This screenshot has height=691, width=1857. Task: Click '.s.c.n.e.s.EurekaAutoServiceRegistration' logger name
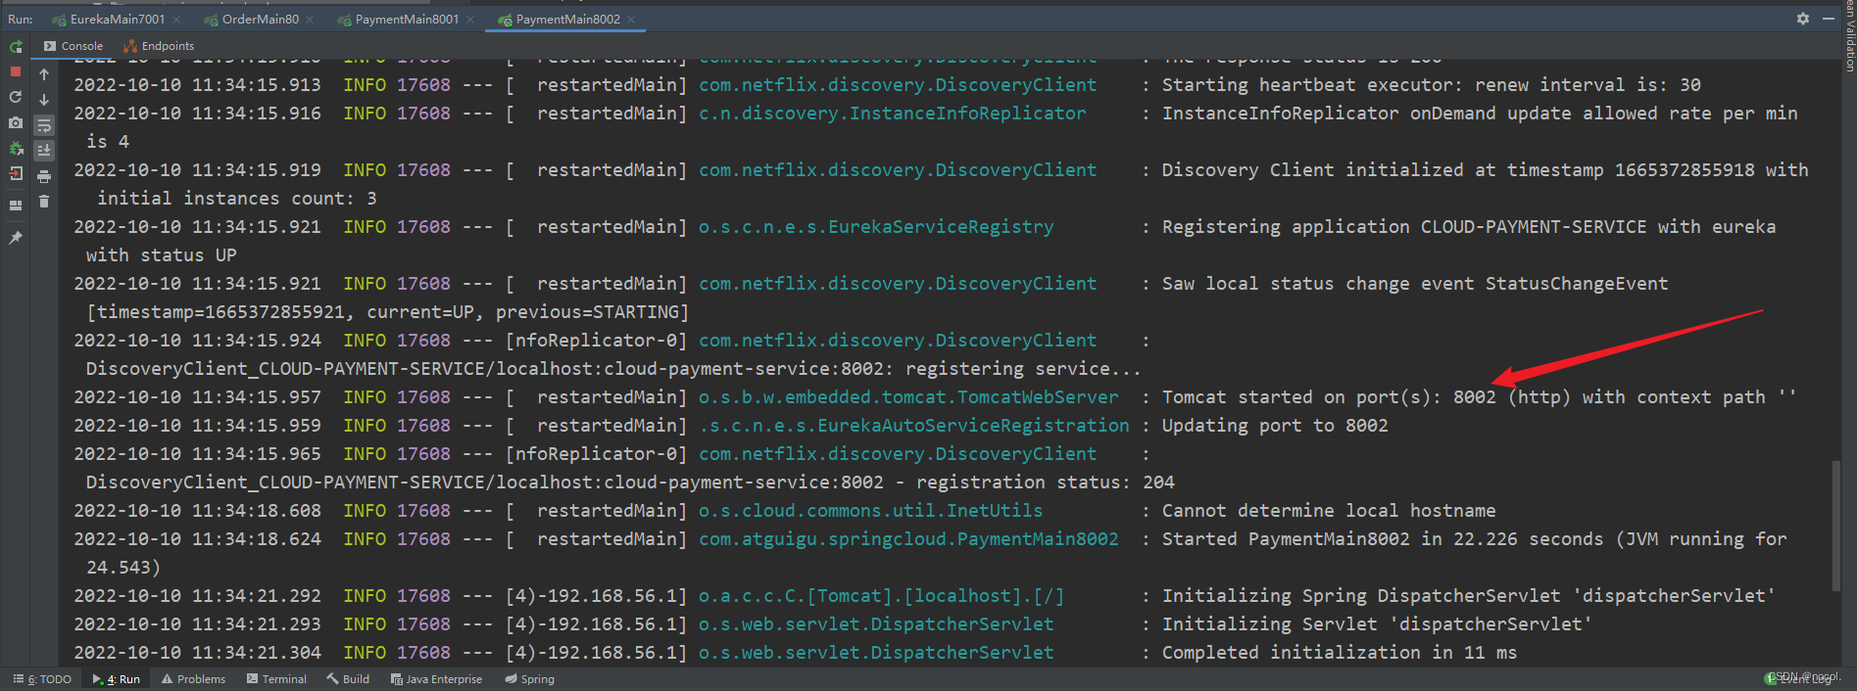[914, 426]
